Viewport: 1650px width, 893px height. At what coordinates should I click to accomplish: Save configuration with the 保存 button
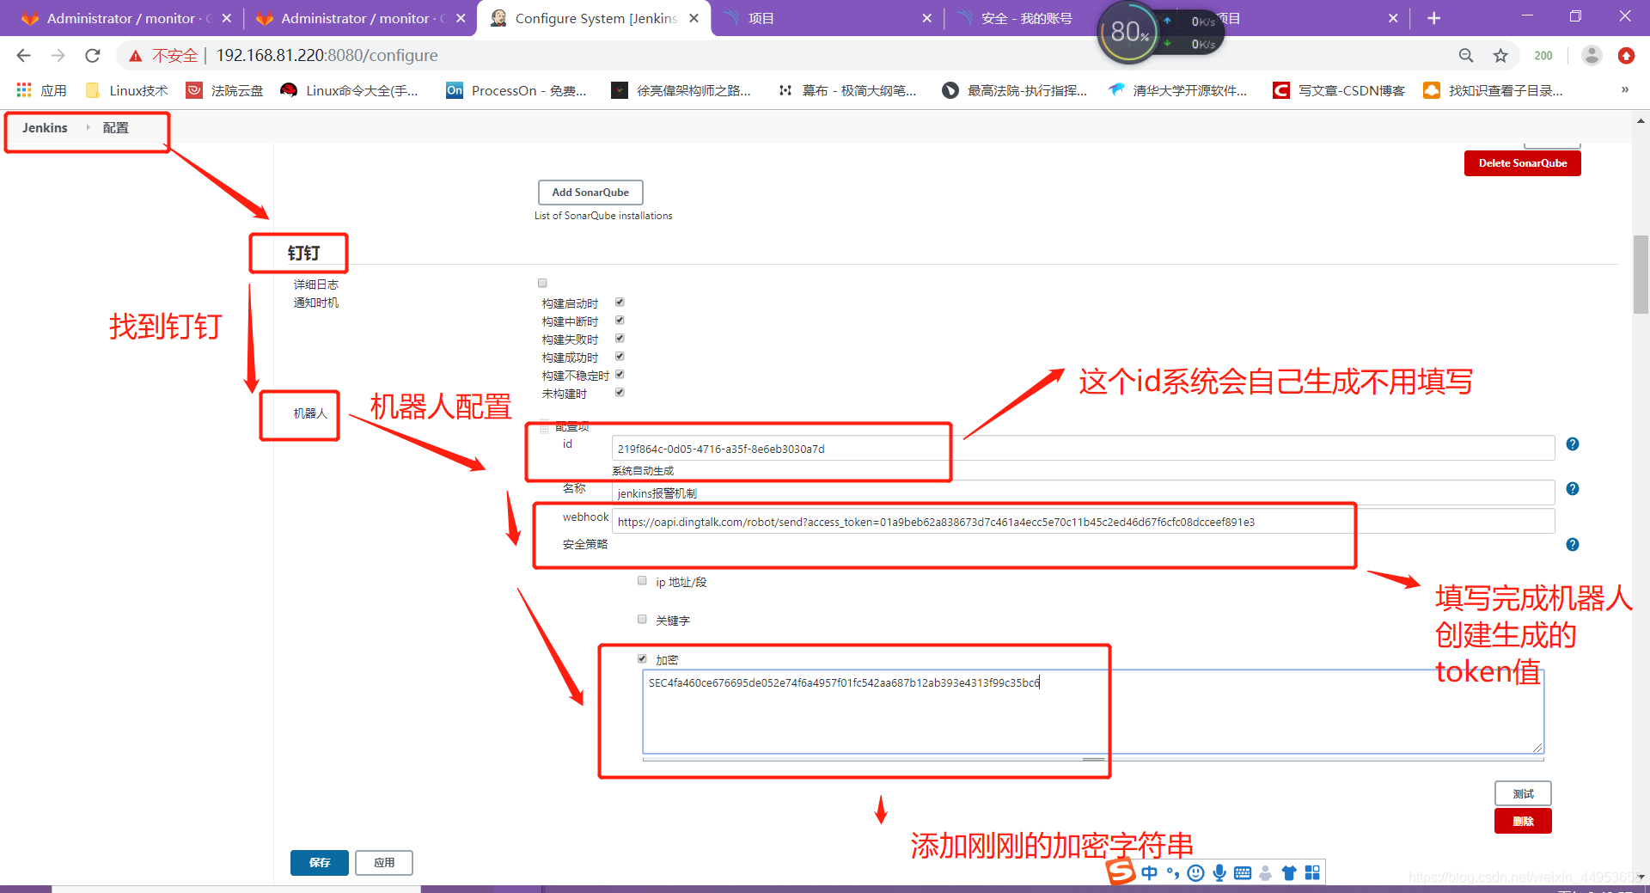(x=320, y=863)
